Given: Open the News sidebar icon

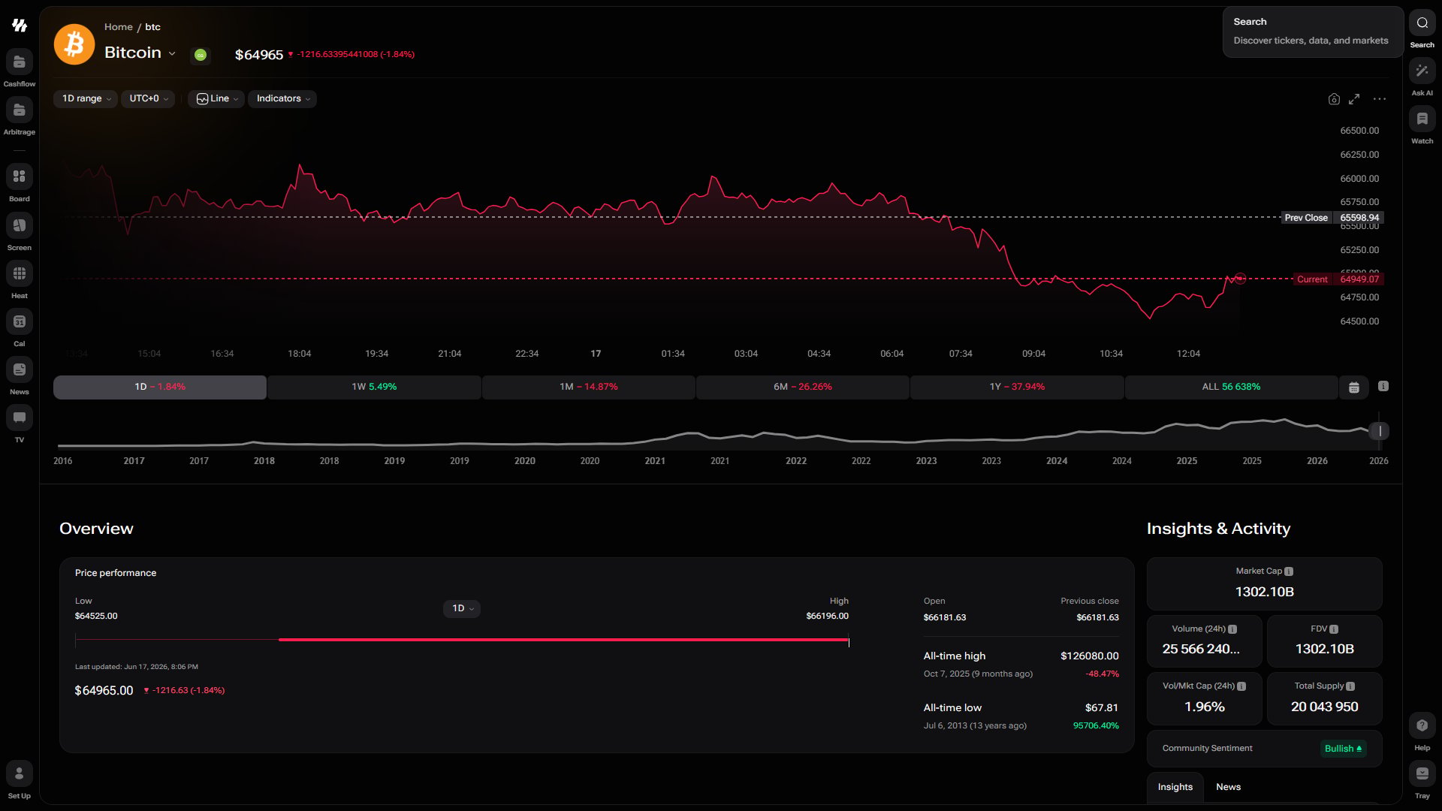Looking at the screenshot, I should coord(20,369).
